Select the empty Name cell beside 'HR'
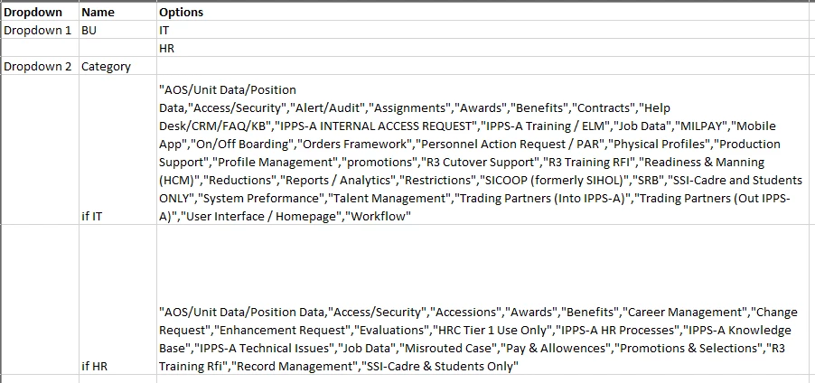The width and height of the screenshot is (815, 383). coord(118,48)
